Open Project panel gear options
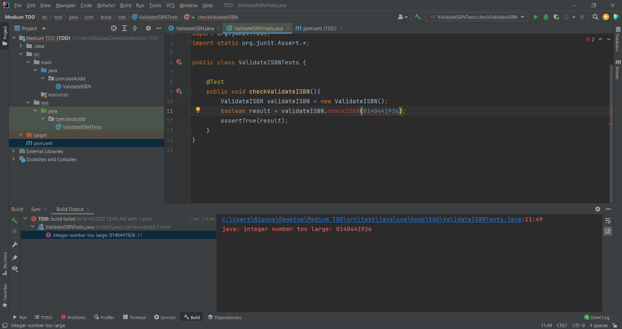 pos(148,28)
